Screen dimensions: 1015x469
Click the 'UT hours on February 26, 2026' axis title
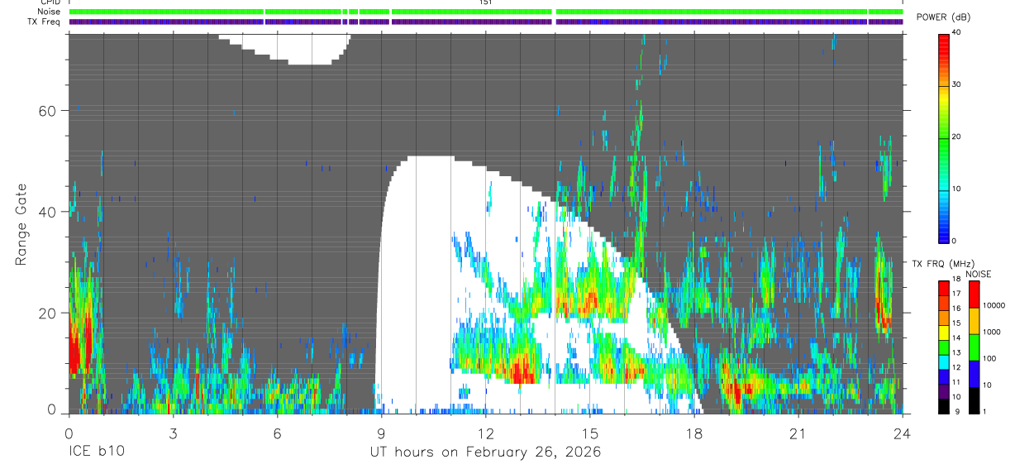click(x=485, y=452)
